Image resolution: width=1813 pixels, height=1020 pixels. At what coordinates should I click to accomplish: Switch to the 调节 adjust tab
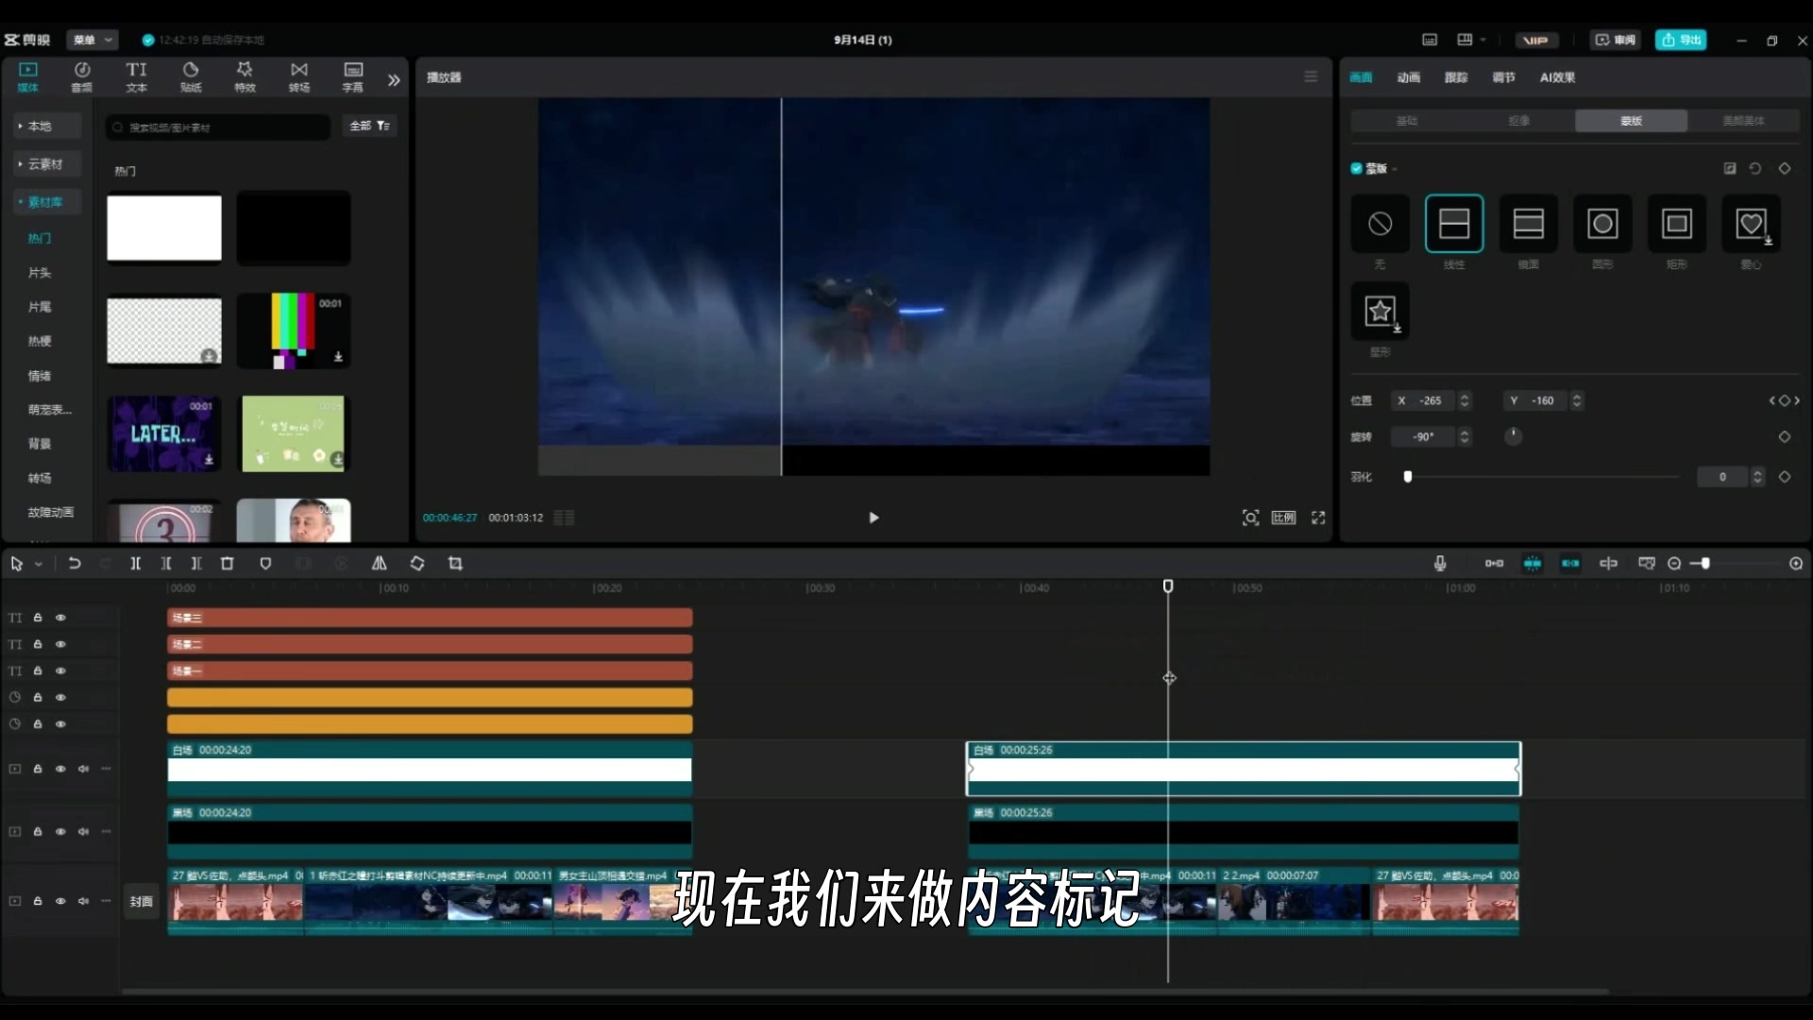click(1503, 77)
